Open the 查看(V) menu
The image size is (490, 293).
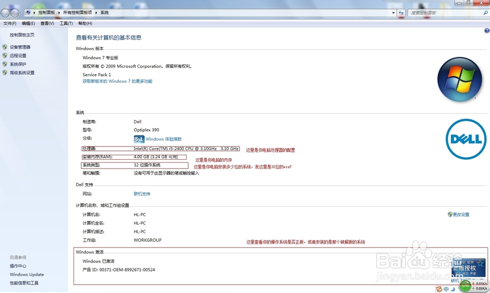pyautogui.click(x=47, y=24)
